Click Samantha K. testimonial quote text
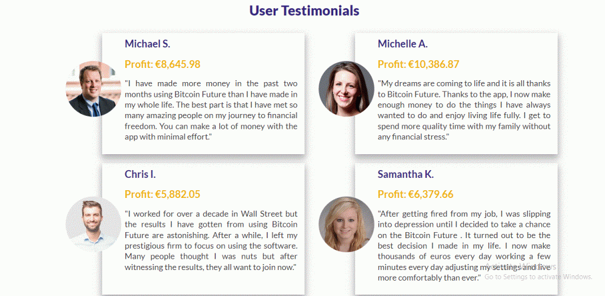 click(x=464, y=245)
